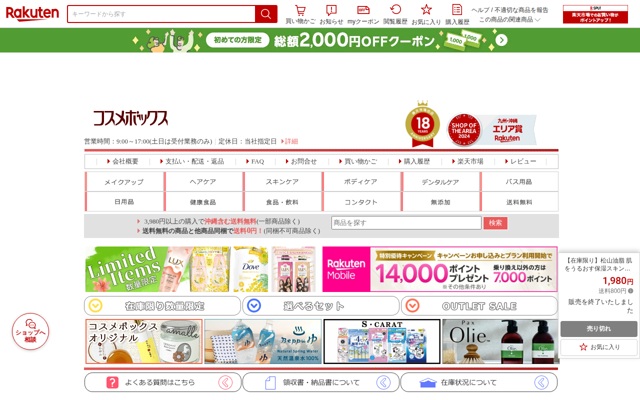
Task: Click the yellow circle arrow on 在庫限り数量限定
Action: pos(95,305)
